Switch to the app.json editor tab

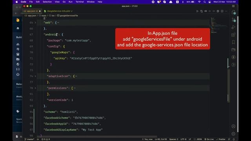tap(32, 11)
